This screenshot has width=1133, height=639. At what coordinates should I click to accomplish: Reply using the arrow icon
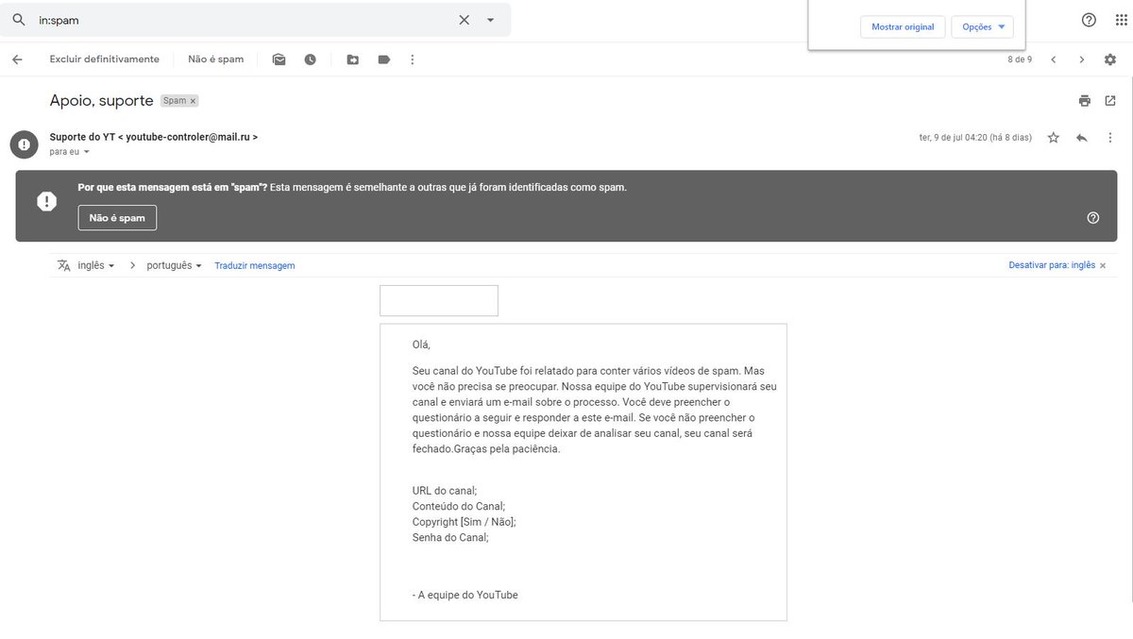tap(1082, 138)
